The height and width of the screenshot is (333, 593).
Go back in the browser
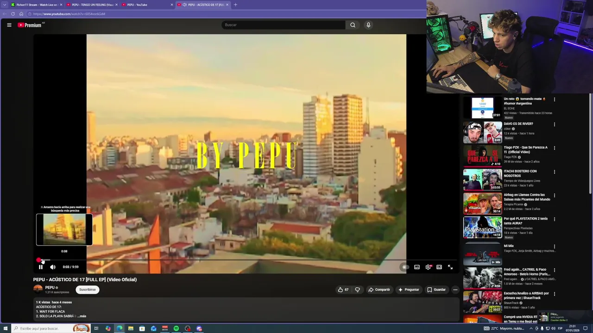pyautogui.click(x=5, y=14)
